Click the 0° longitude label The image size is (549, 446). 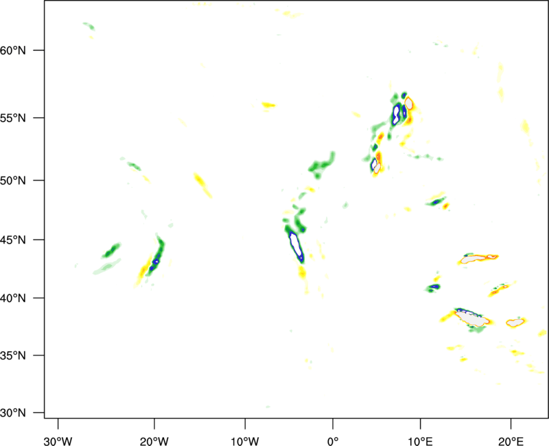click(x=333, y=441)
